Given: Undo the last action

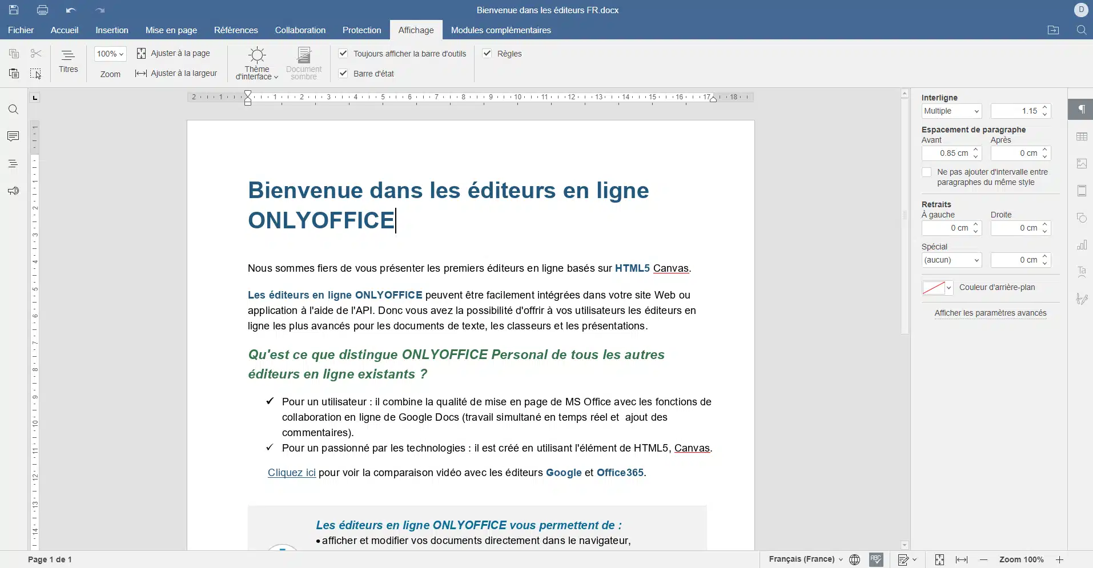Looking at the screenshot, I should pyautogui.click(x=71, y=10).
